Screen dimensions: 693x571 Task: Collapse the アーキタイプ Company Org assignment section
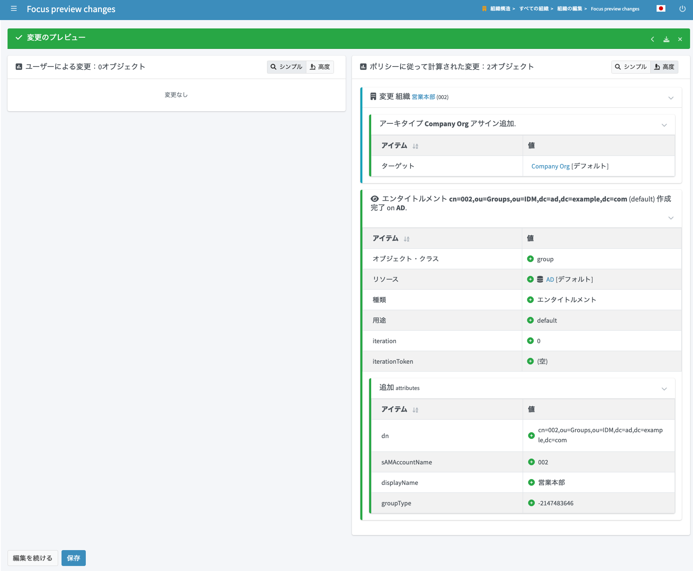coord(664,125)
